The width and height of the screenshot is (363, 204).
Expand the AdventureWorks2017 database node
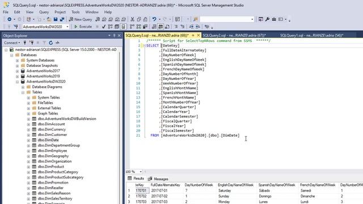click(x=17, y=71)
